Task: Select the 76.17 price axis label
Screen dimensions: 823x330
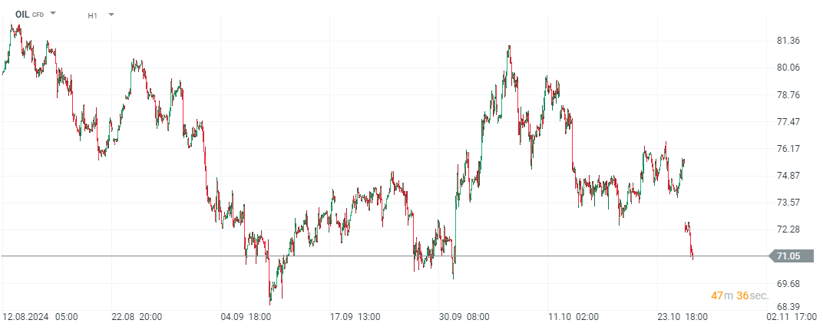Action: 789,149
